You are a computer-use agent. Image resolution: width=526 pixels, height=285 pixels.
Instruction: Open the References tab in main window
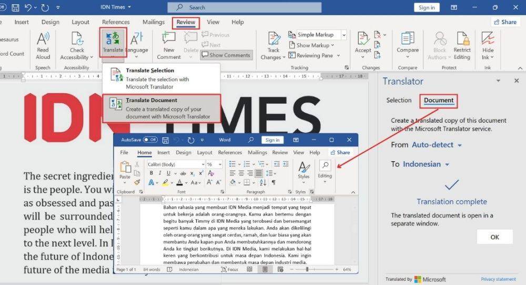(116, 22)
